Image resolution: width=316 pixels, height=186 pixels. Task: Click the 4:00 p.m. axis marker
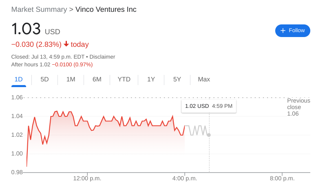coord(185,178)
